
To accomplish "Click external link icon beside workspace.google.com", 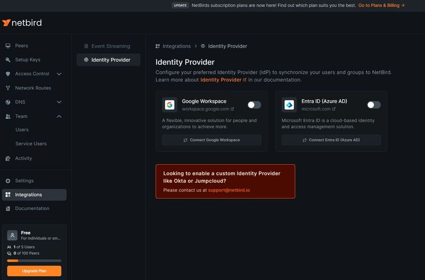I will coord(232,109).
